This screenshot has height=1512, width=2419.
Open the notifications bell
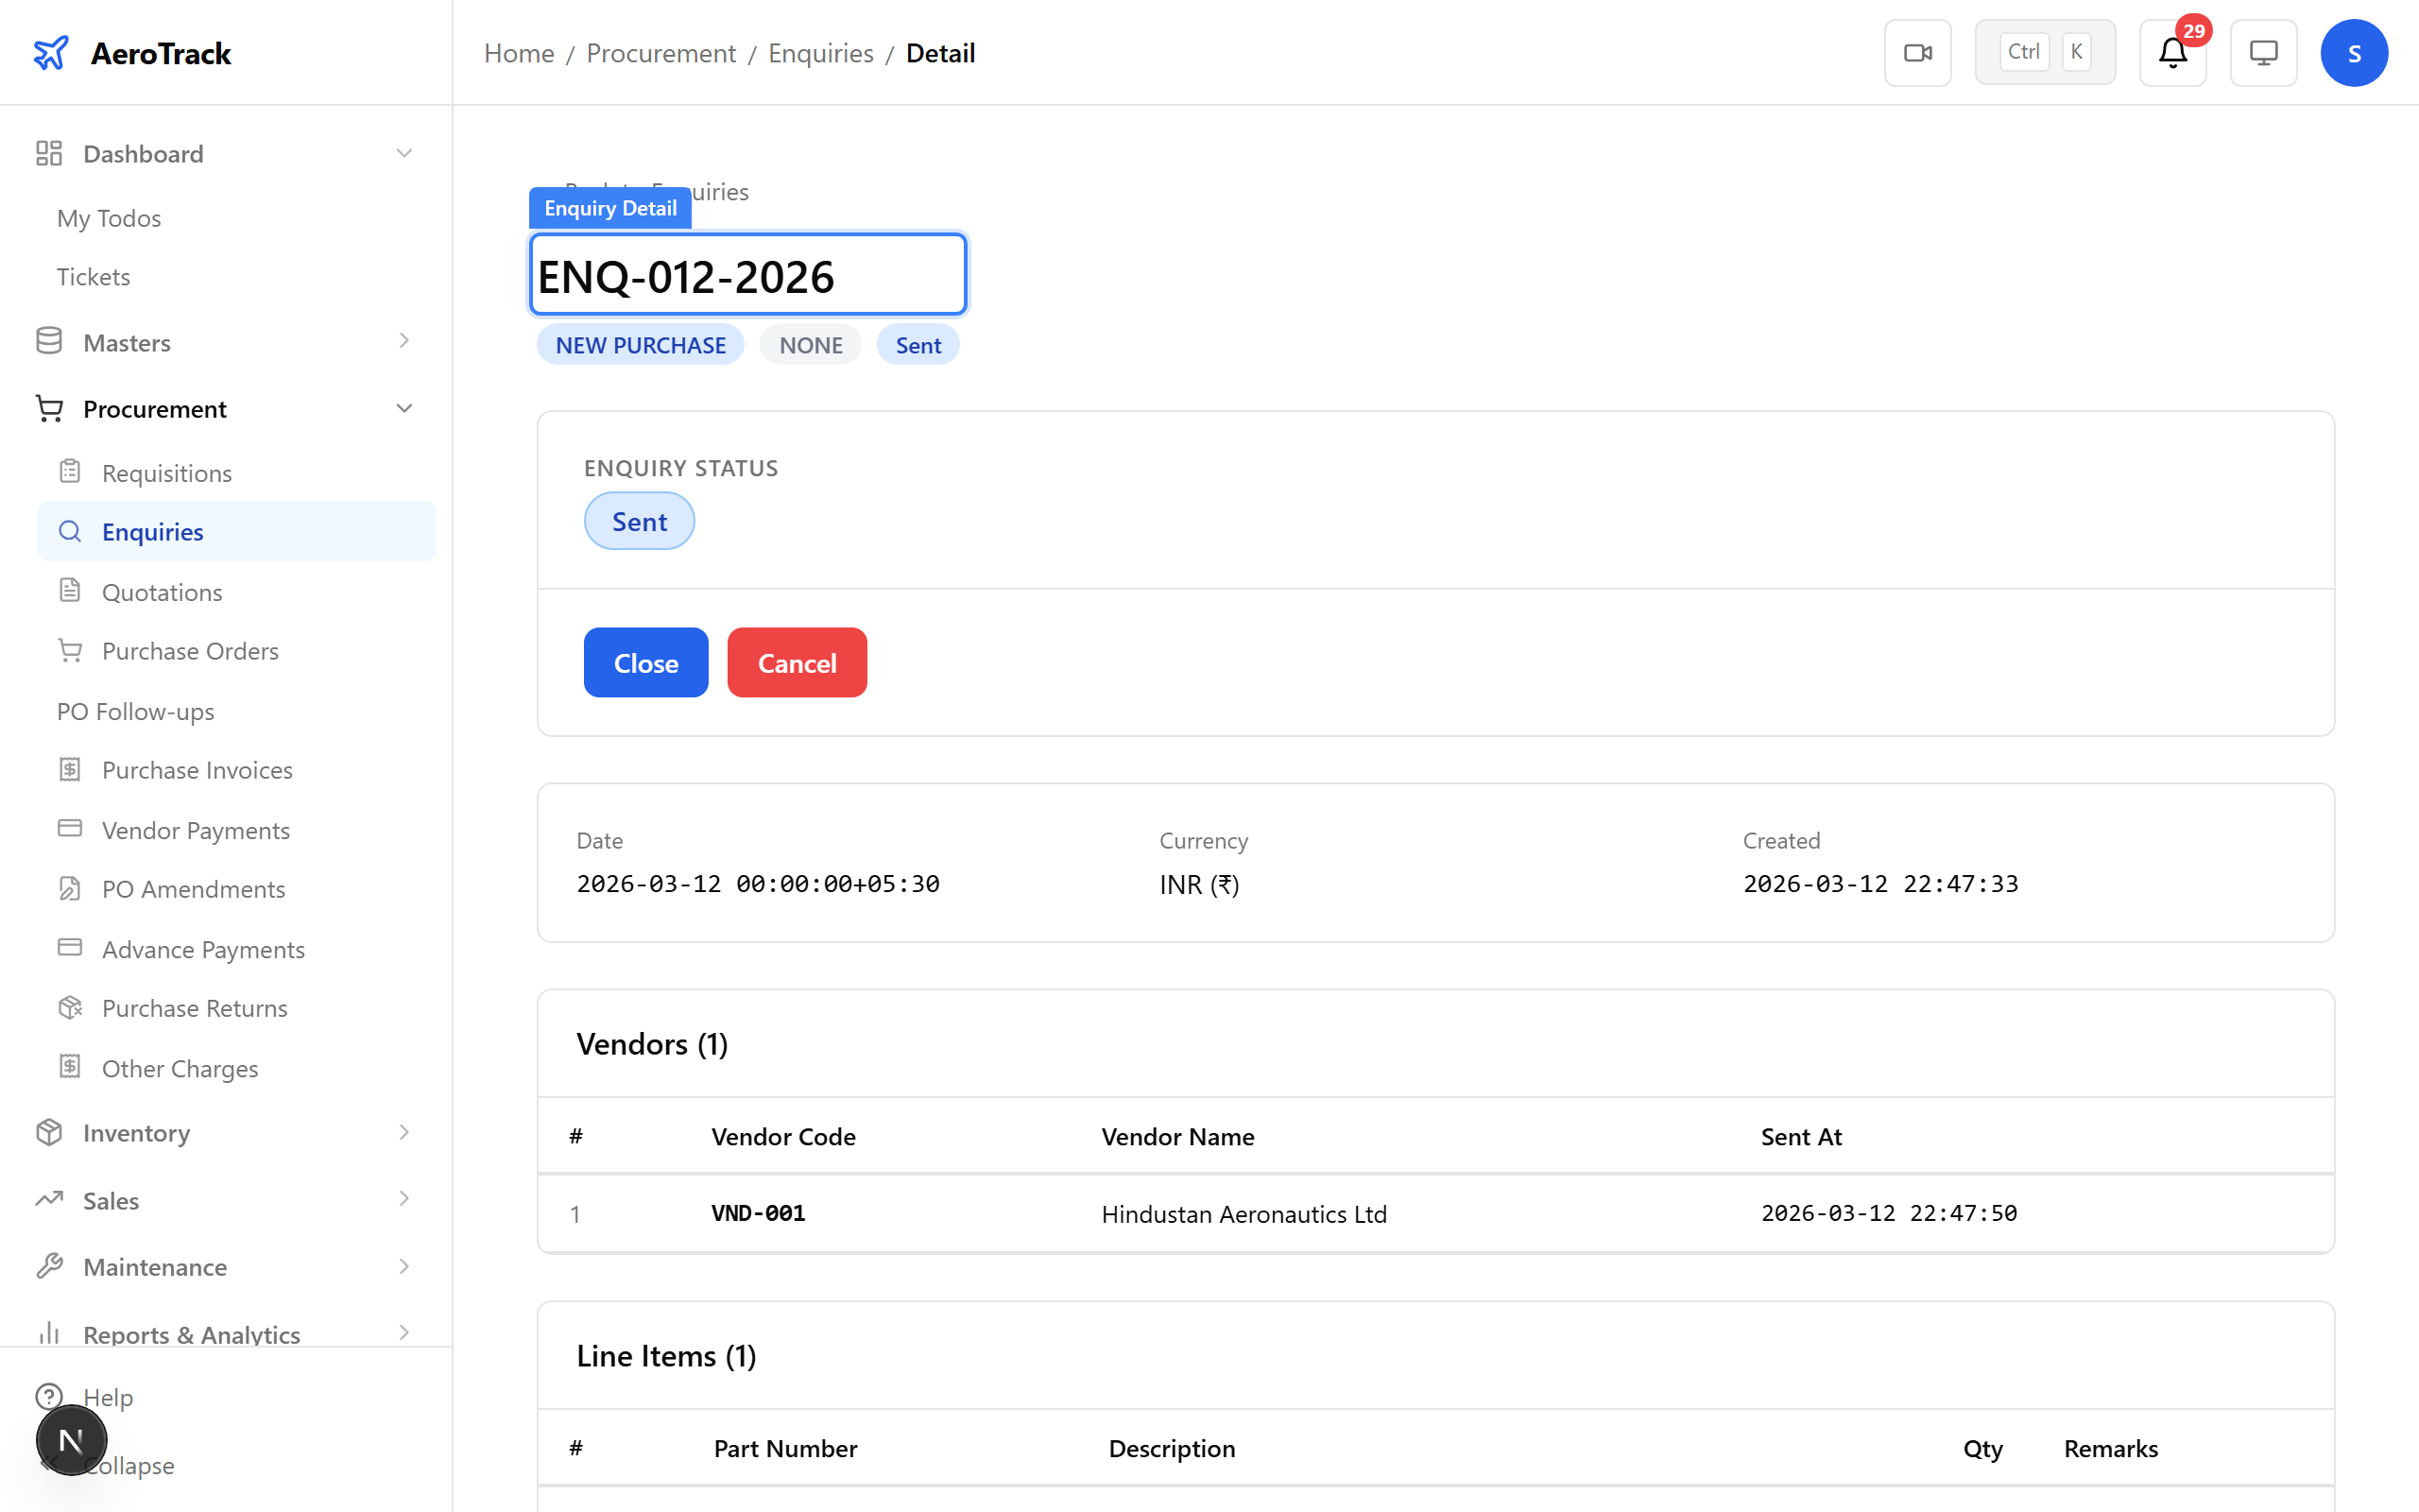click(2172, 53)
